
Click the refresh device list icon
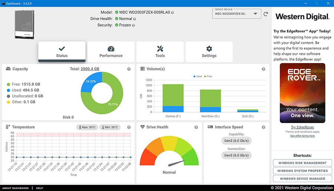coord(266,14)
